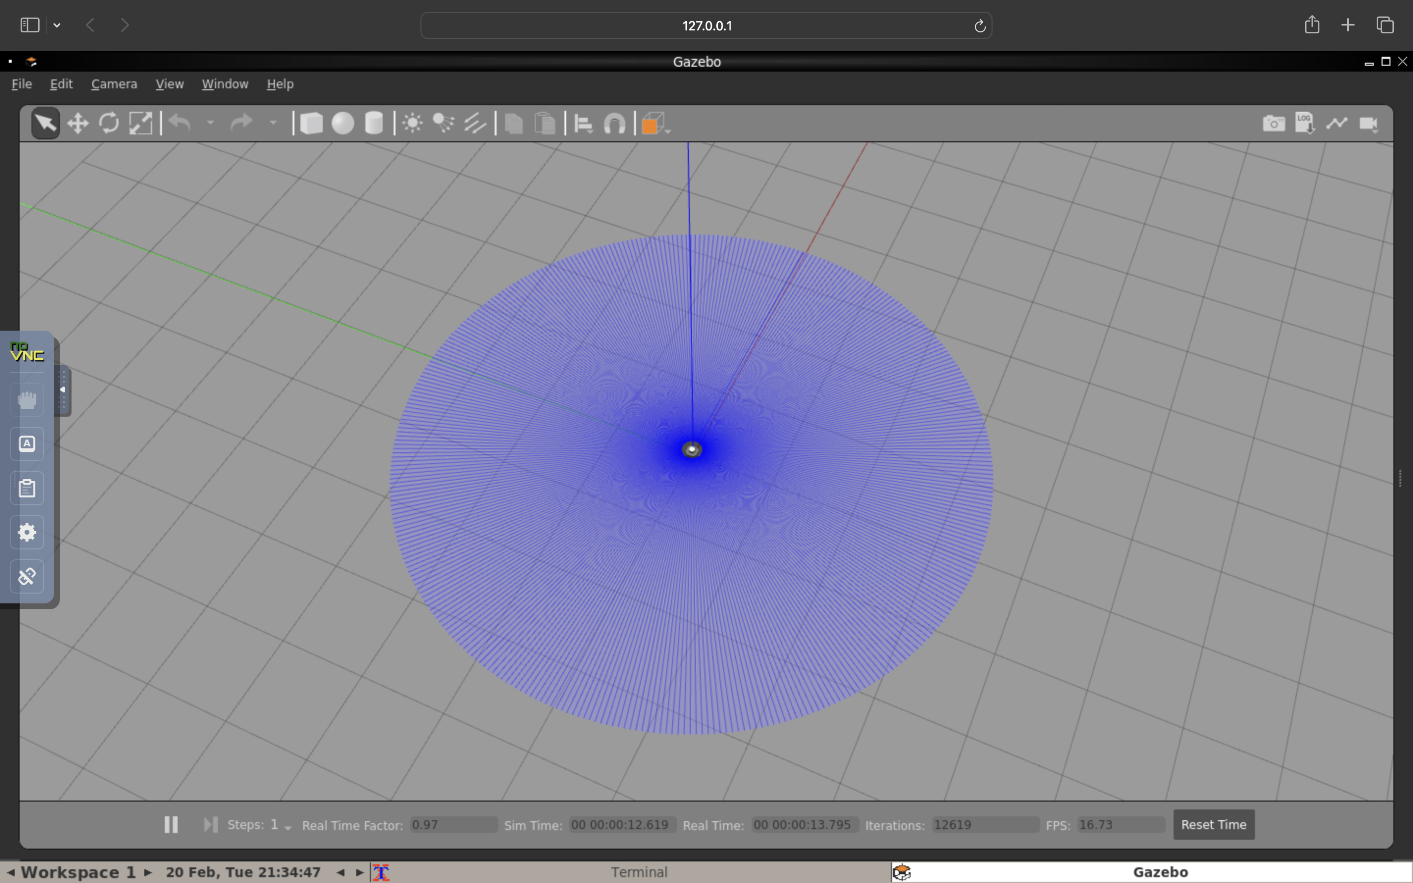The image size is (1413, 883).
Task: Open the Edit menu
Action: (x=60, y=83)
